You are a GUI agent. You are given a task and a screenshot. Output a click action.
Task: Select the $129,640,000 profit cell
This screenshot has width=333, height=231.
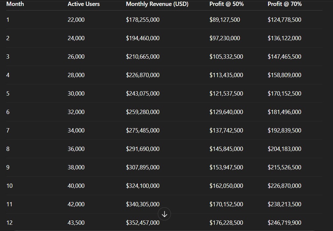point(226,112)
